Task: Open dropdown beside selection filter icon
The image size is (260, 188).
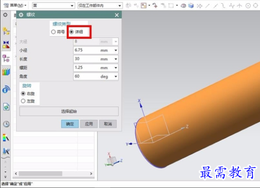Action: point(149,5)
